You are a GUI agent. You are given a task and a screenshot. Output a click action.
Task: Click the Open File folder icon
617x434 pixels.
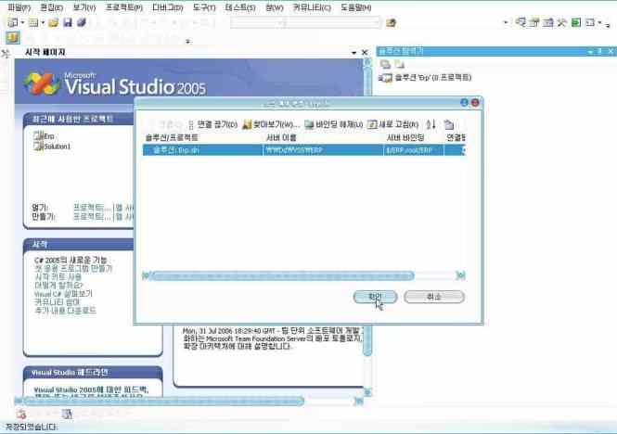click(x=53, y=23)
